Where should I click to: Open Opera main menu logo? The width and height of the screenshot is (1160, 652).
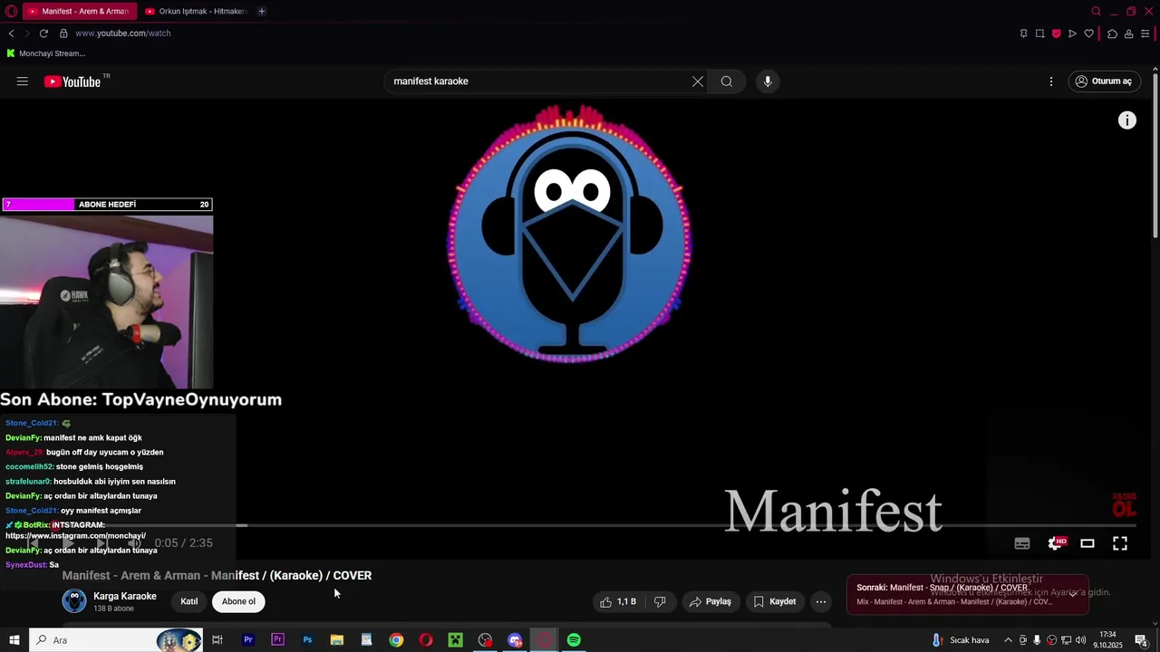10,11
